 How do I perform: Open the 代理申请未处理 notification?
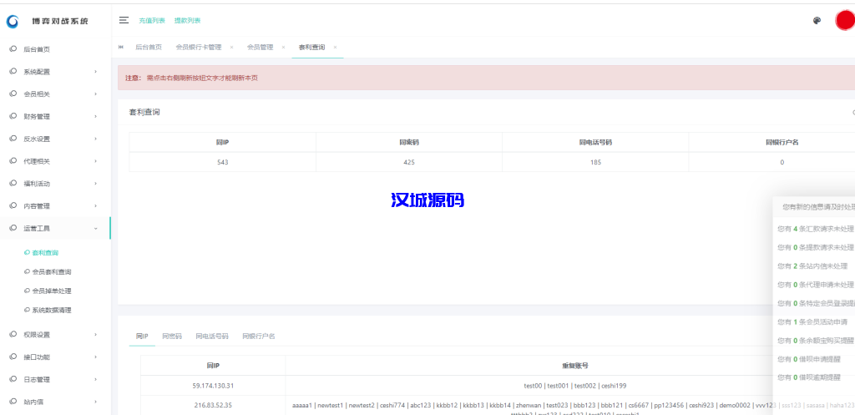point(816,284)
